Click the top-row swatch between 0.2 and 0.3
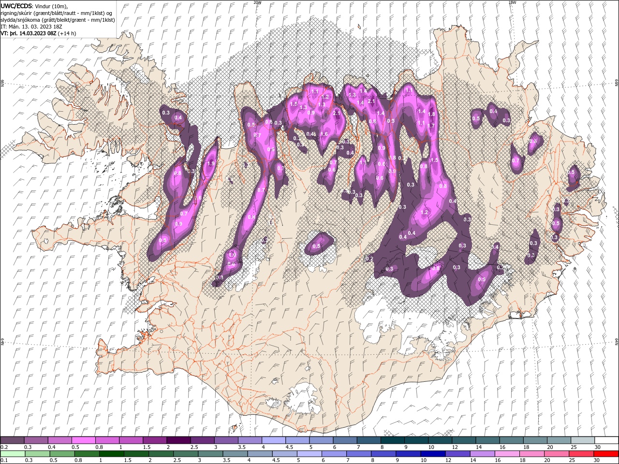The image size is (619, 464). (x=13, y=440)
